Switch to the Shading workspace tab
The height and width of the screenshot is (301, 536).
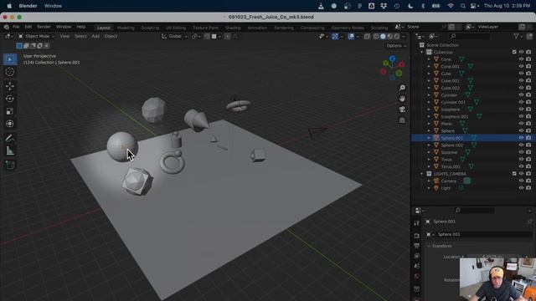[233, 28]
